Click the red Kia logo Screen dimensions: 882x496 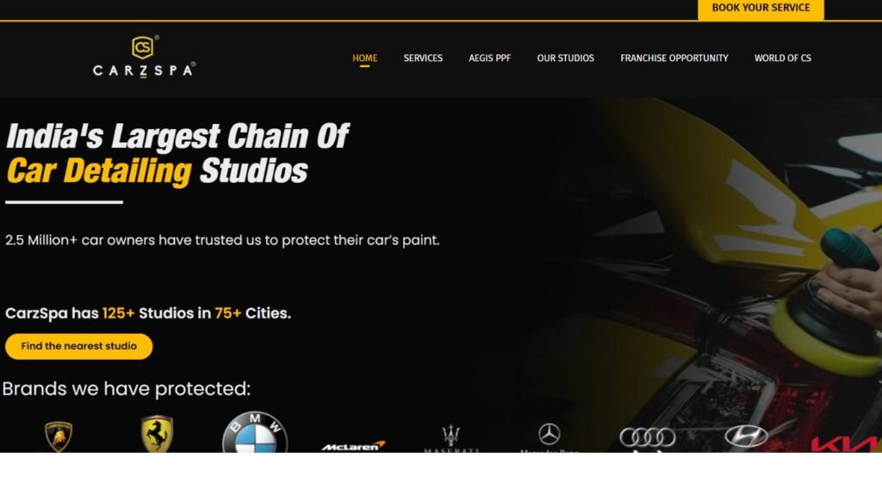coord(846,443)
